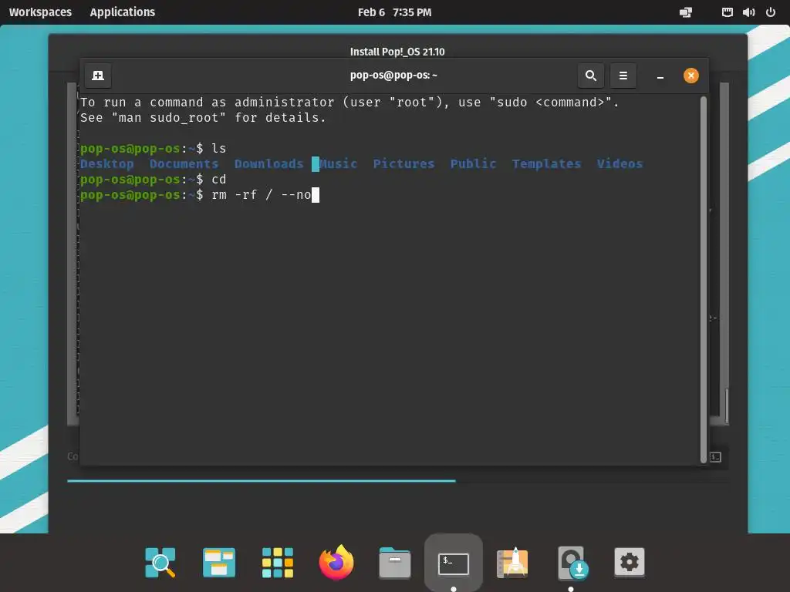Click the terminal's vertical scrollbar
This screenshot has height=592, width=790.
[704, 279]
